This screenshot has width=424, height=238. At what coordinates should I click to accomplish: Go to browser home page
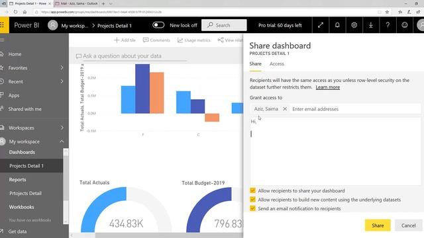click(x=25, y=12)
